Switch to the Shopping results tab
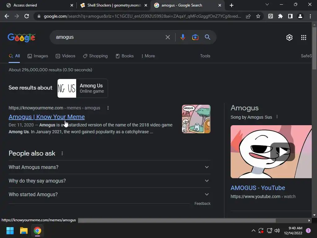 (95, 56)
